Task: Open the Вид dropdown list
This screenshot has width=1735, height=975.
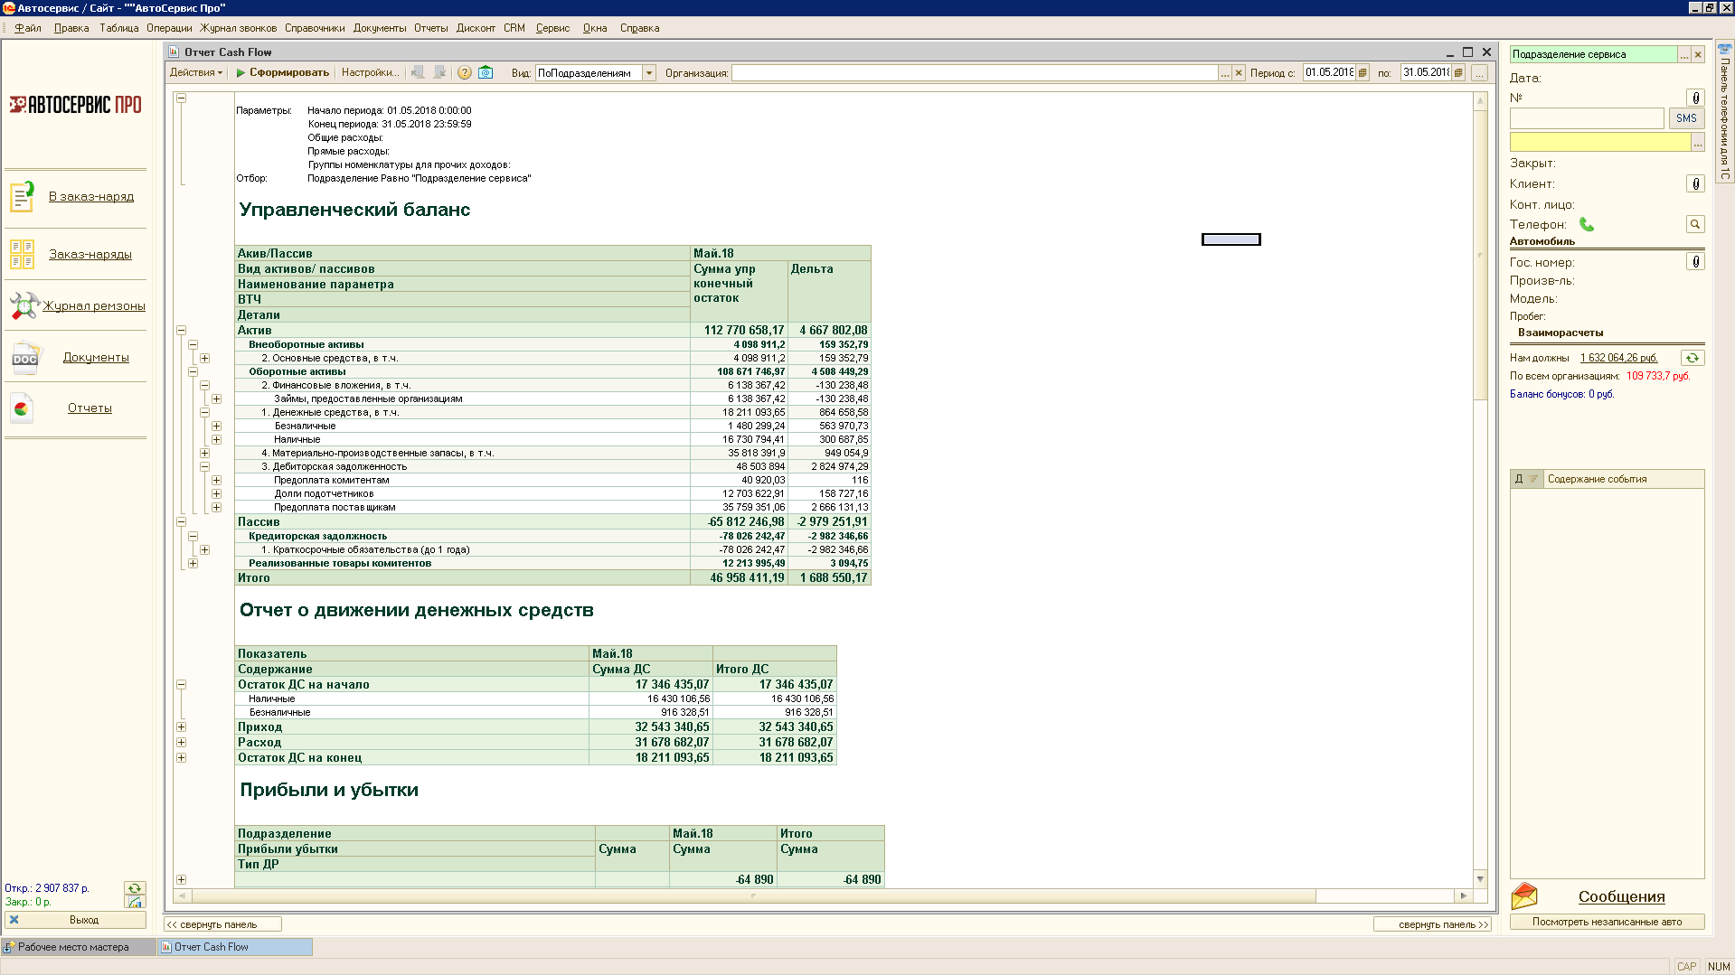Action: coord(648,73)
